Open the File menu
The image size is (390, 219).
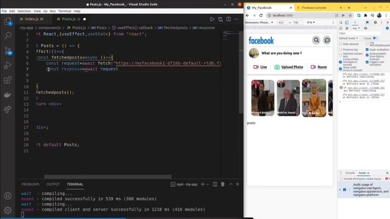(x=4, y=11)
